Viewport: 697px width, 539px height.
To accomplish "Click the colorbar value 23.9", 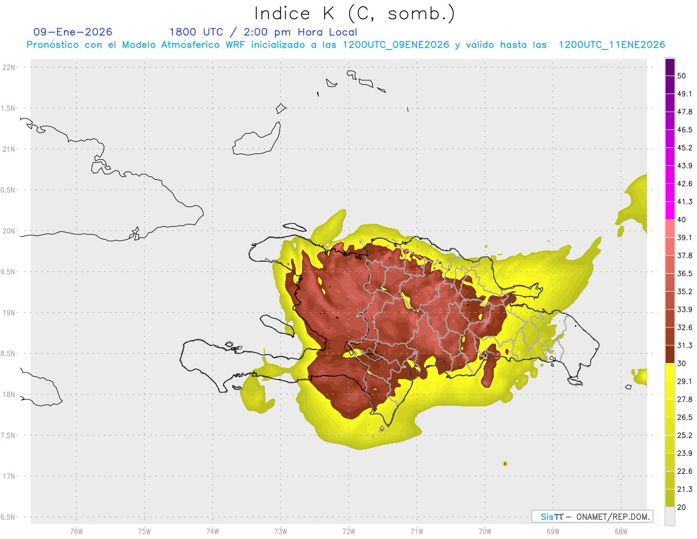I will coord(685,454).
